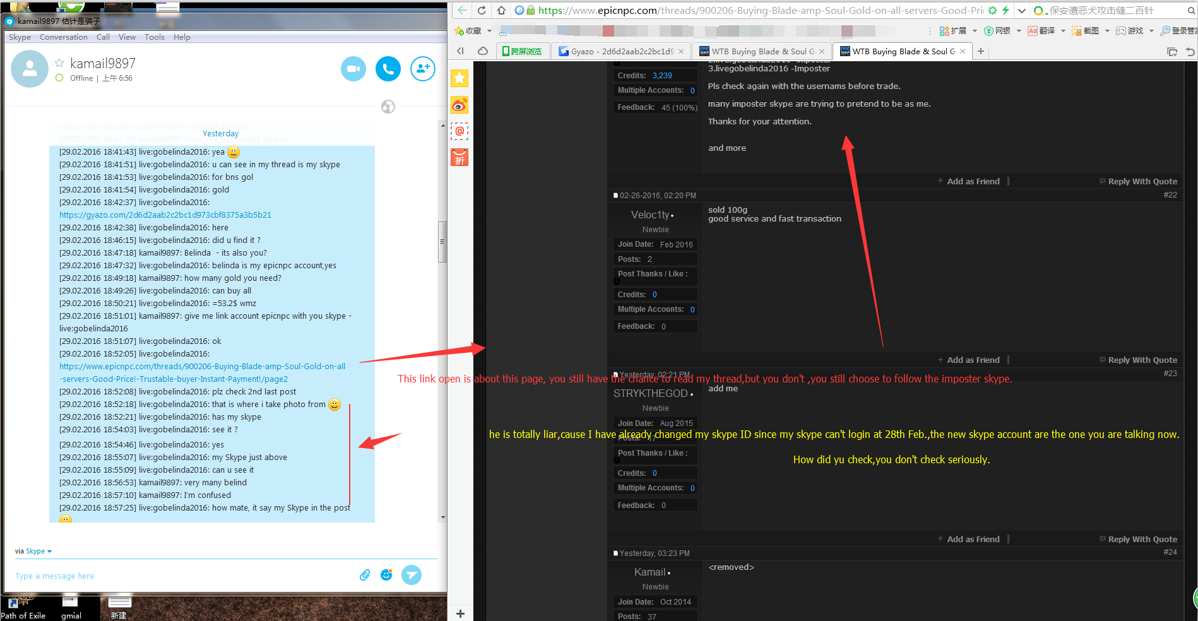
Task: Open Veloc1ty's profile name
Action: (x=650, y=215)
